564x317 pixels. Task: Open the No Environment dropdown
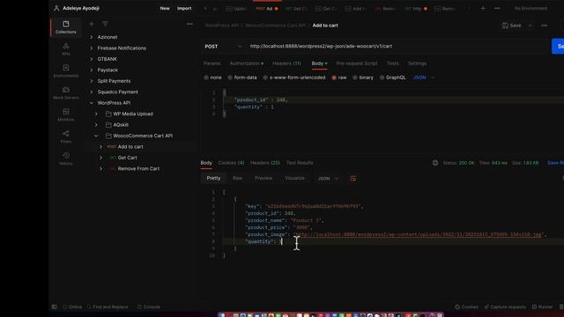tap(531, 8)
